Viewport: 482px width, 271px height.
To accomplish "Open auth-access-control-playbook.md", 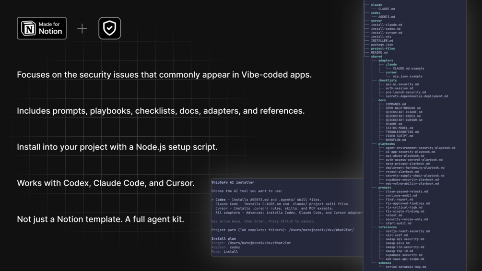I will coord(414,160).
